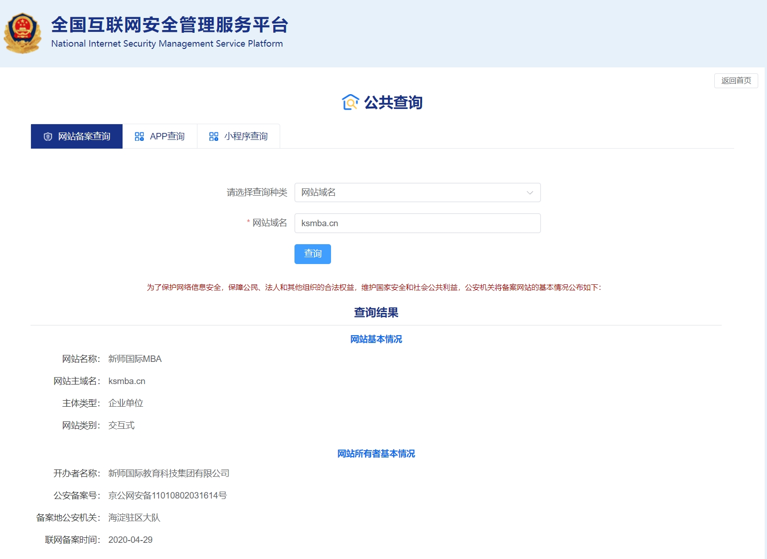Click the shield icon on 网站备案查询 tab
767x559 pixels.
tap(47, 136)
